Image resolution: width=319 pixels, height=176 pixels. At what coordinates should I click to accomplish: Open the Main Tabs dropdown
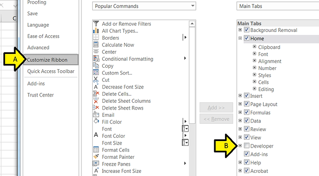coord(278,6)
